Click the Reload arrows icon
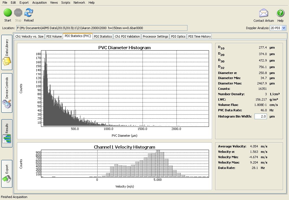This screenshot has height=200, width=289. click(x=29, y=13)
